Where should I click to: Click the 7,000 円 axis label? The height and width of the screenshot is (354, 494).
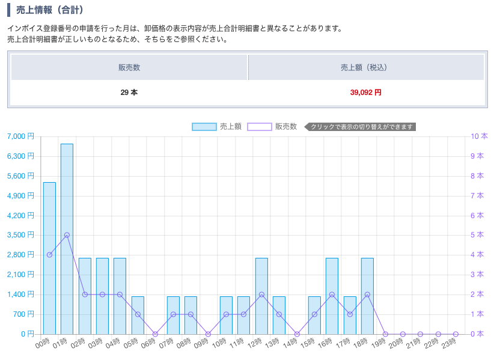pyautogui.click(x=20, y=136)
